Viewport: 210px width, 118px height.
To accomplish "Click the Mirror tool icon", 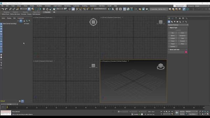I will point(109,9).
